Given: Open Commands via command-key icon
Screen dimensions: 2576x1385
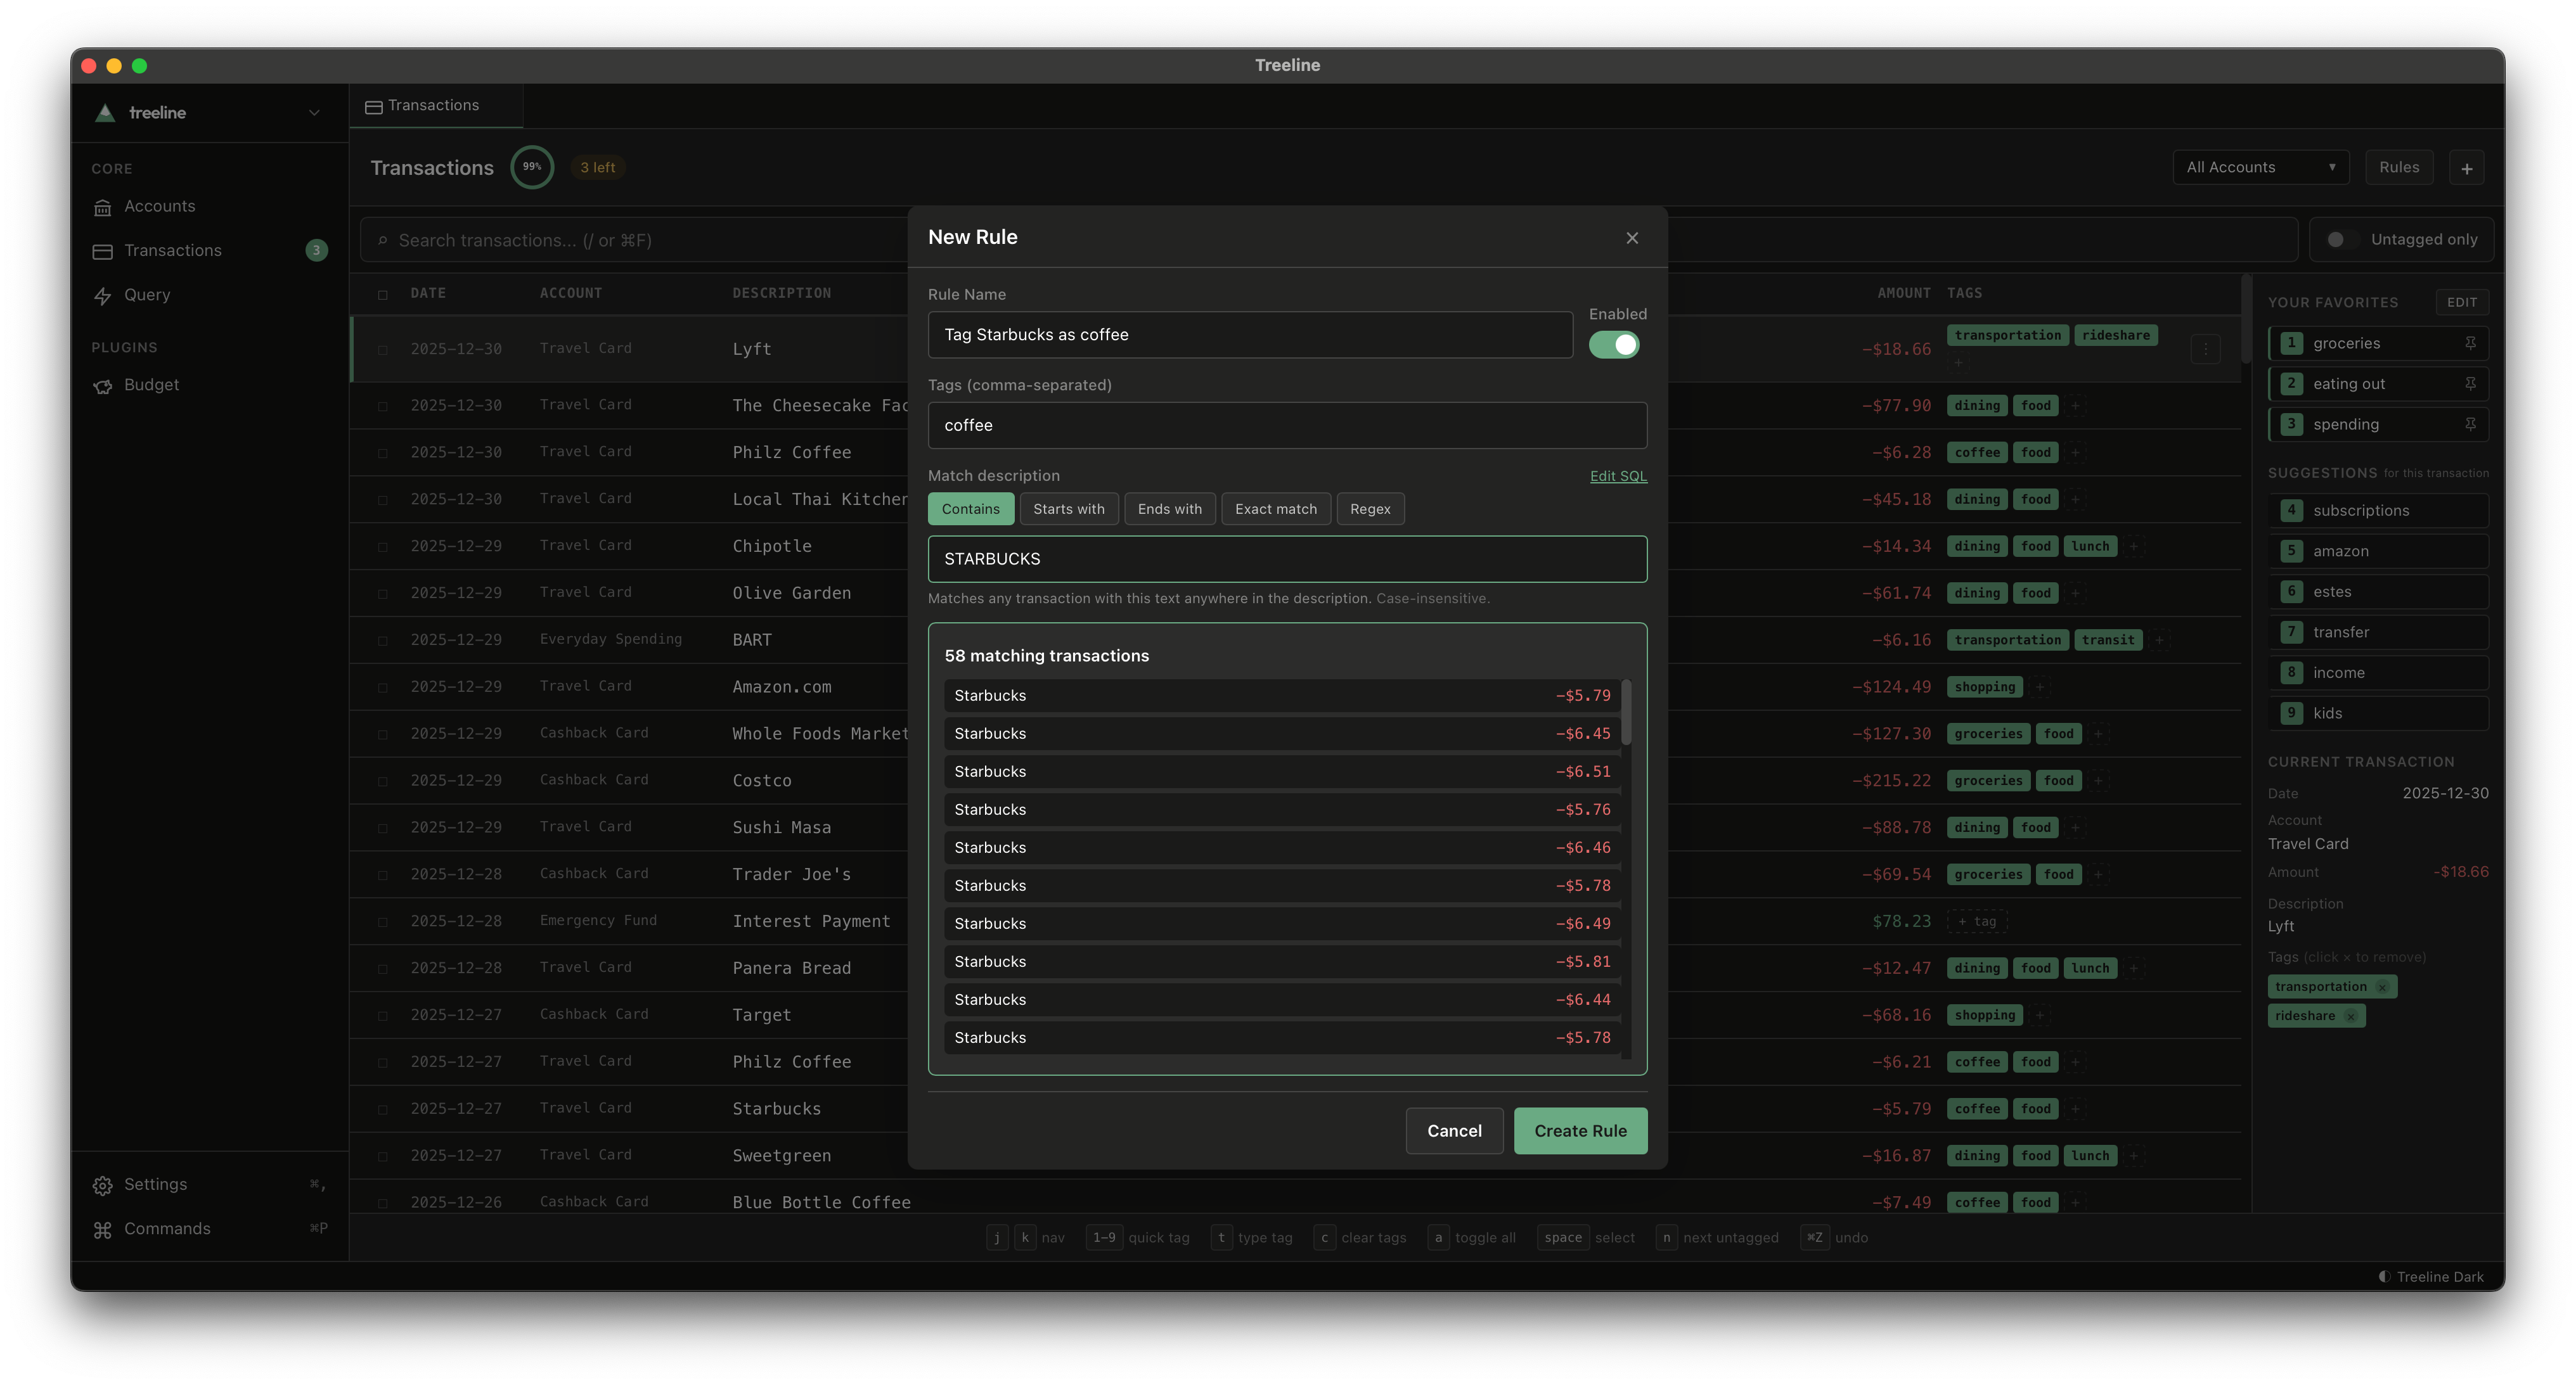Looking at the screenshot, I should click(102, 1229).
